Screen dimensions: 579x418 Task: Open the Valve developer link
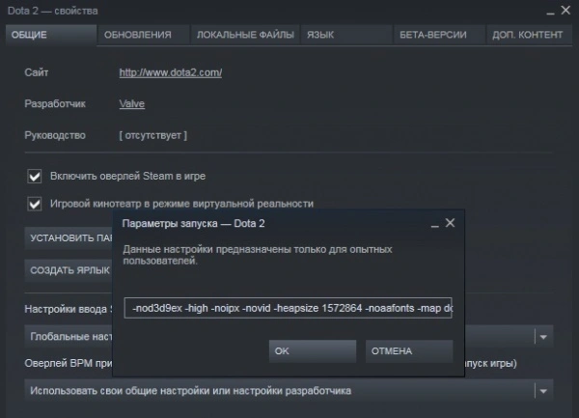click(132, 103)
